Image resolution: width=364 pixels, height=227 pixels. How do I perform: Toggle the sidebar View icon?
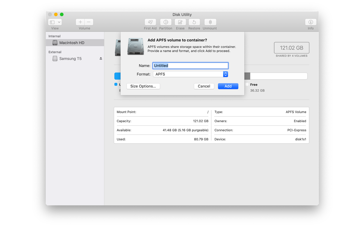[x=52, y=22]
